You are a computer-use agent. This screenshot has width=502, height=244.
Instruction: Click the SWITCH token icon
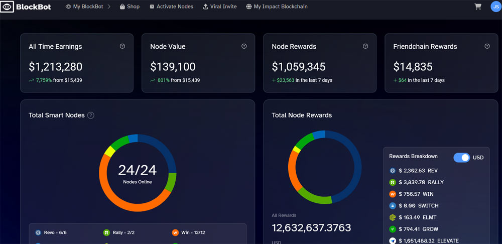tap(393, 205)
